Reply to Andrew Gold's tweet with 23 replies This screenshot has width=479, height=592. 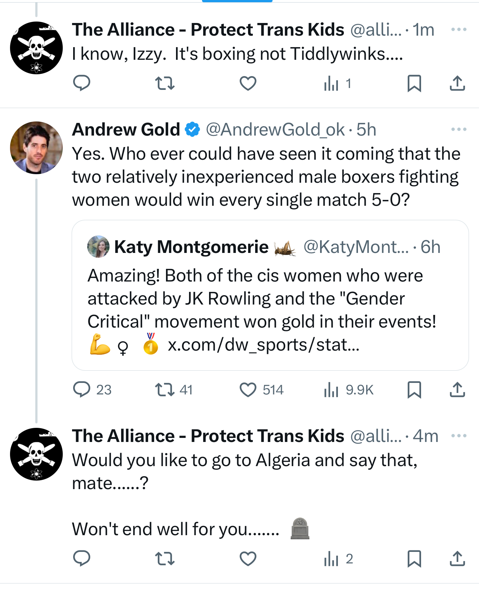tap(82, 390)
